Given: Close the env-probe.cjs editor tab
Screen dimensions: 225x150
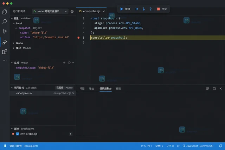Looking at the screenshot, I should pos(103,11).
